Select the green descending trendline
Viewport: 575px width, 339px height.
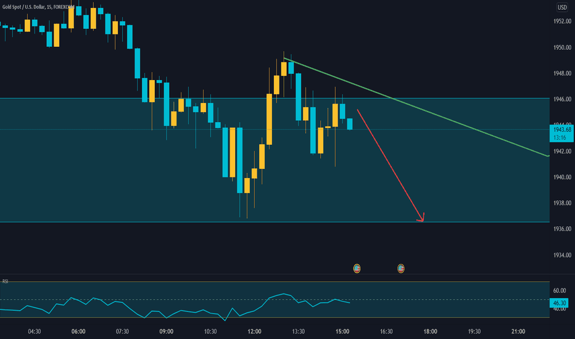(416, 107)
